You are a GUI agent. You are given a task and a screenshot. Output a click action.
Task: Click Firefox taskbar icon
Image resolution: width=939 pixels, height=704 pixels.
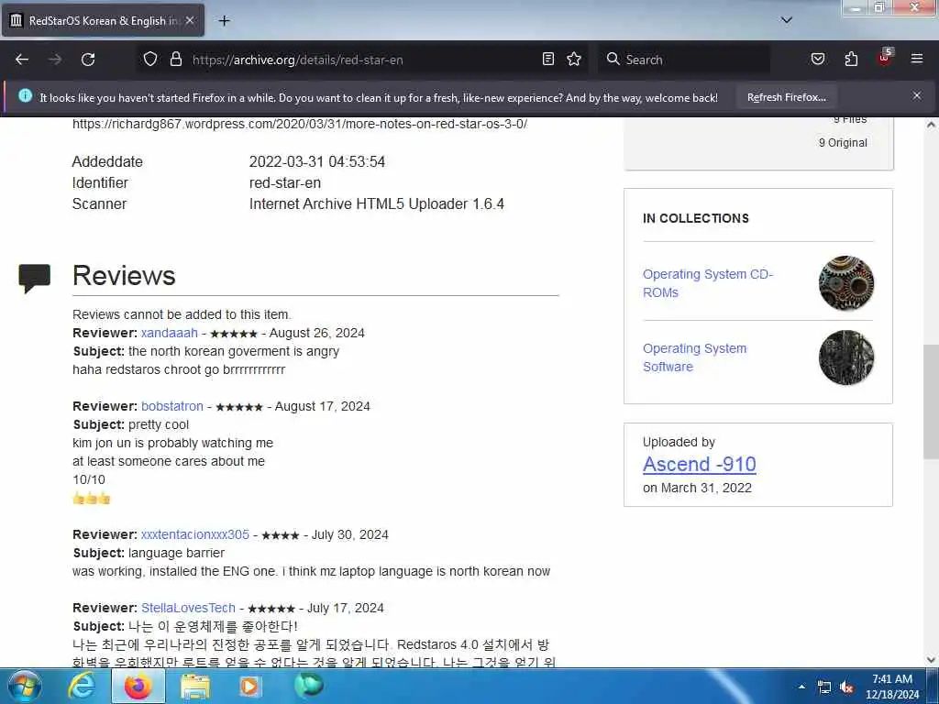pyautogui.click(x=138, y=686)
